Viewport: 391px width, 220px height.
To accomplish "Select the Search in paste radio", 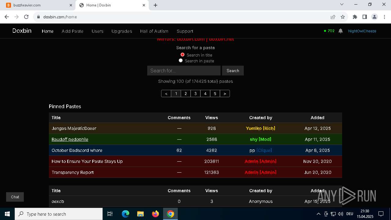I will pos(181,61).
